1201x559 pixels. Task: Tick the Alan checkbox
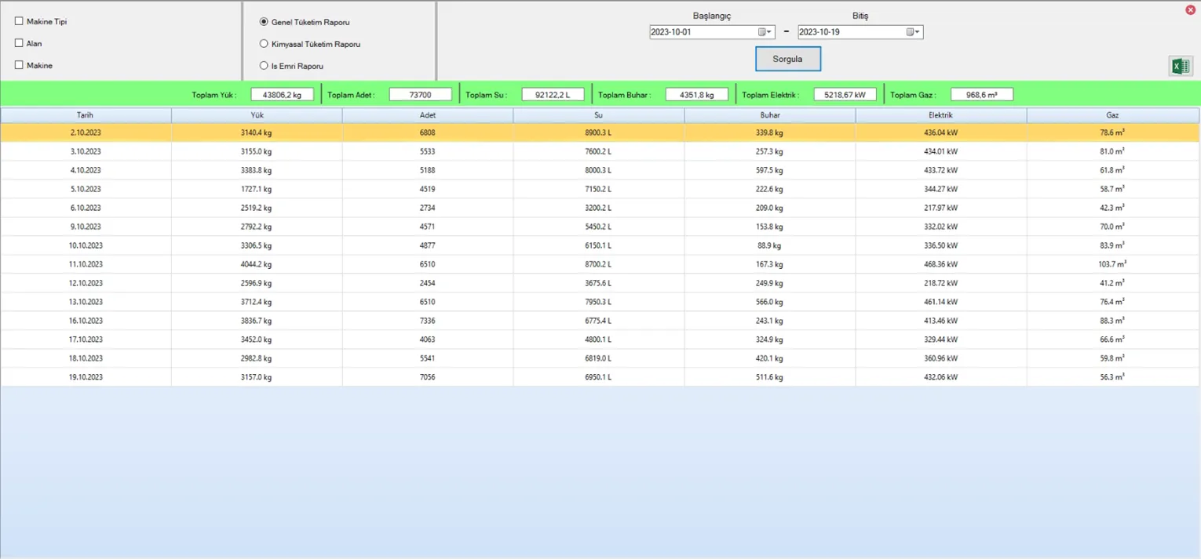tap(19, 43)
